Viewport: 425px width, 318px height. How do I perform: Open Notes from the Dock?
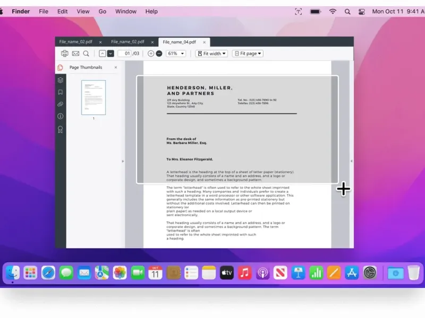click(x=209, y=272)
